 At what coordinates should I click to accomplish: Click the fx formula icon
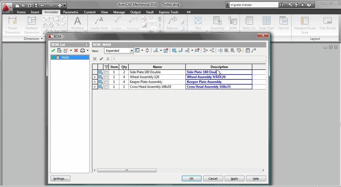108,59
